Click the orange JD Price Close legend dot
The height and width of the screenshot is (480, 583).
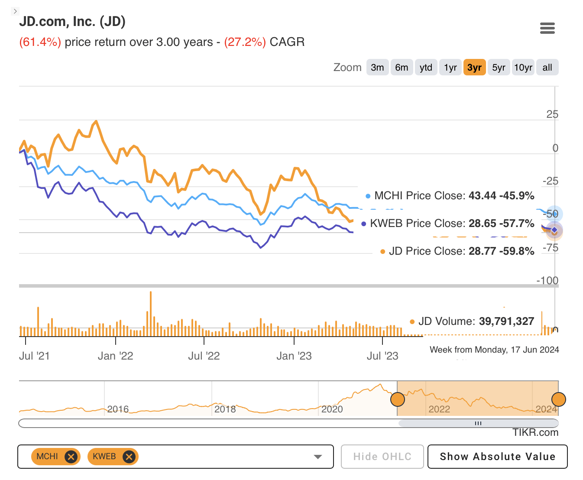(x=382, y=251)
